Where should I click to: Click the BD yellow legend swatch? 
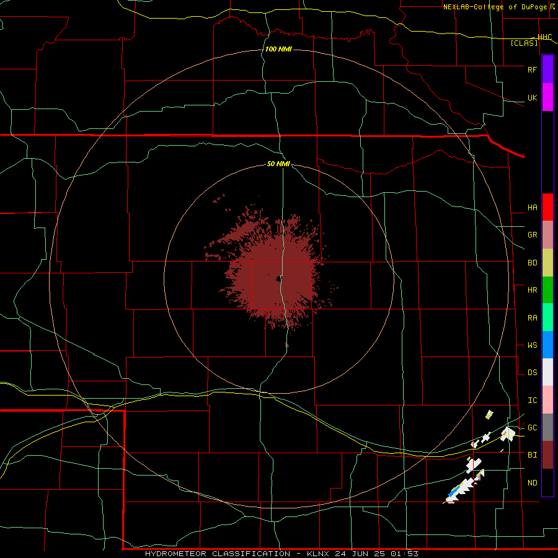[547, 263]
